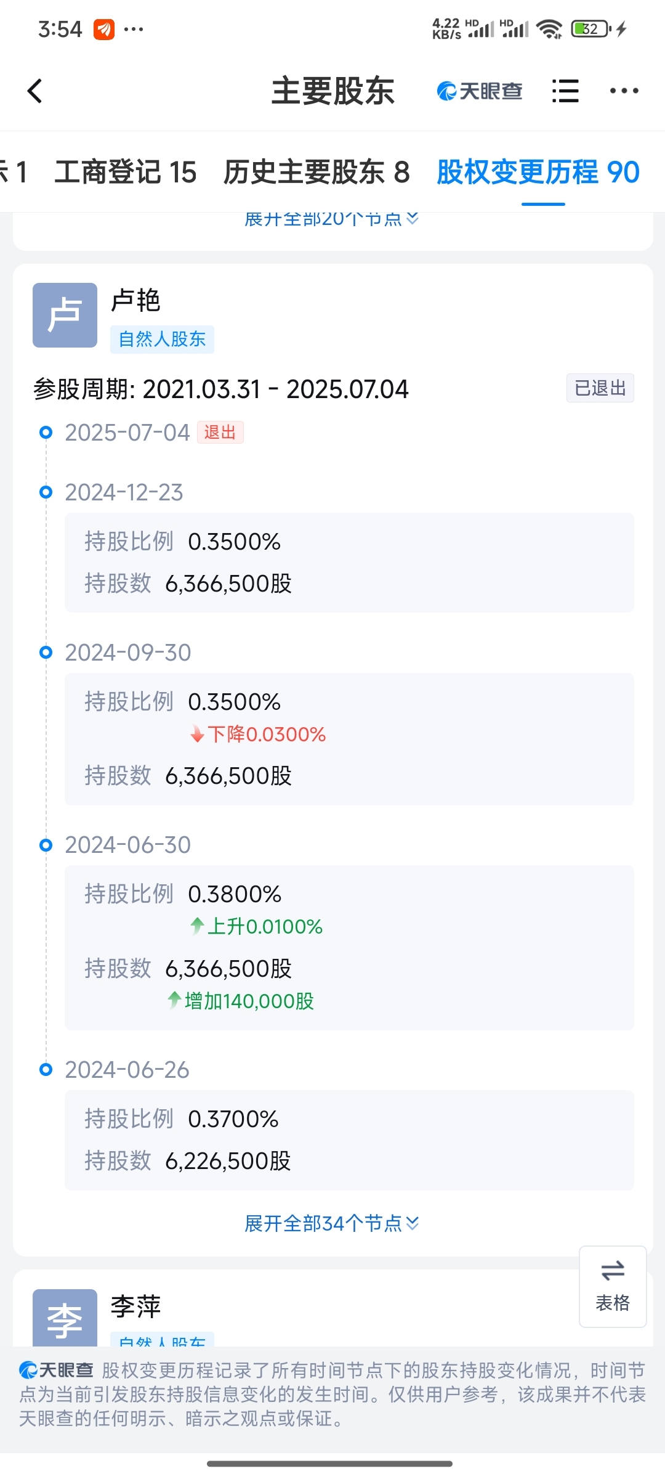Open the three-dot more options menu
This screenshot has width=665, height=1479.
(624, 91)
